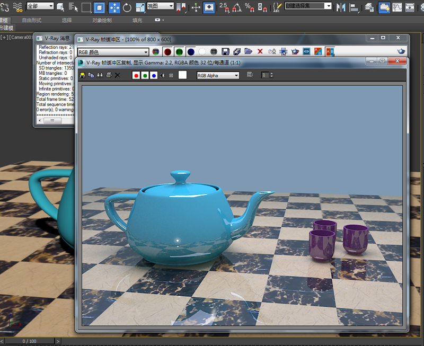Click the print icon in cloned buffer window
This screenshot has width=424, height=346.
click(x=109, y=75)
